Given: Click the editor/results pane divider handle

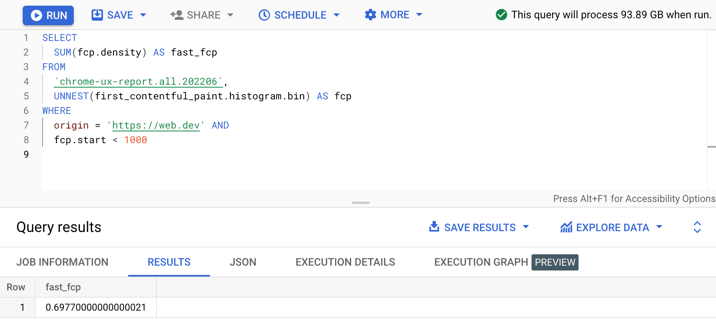Looking at the screenshot, I should pos(360,202).
